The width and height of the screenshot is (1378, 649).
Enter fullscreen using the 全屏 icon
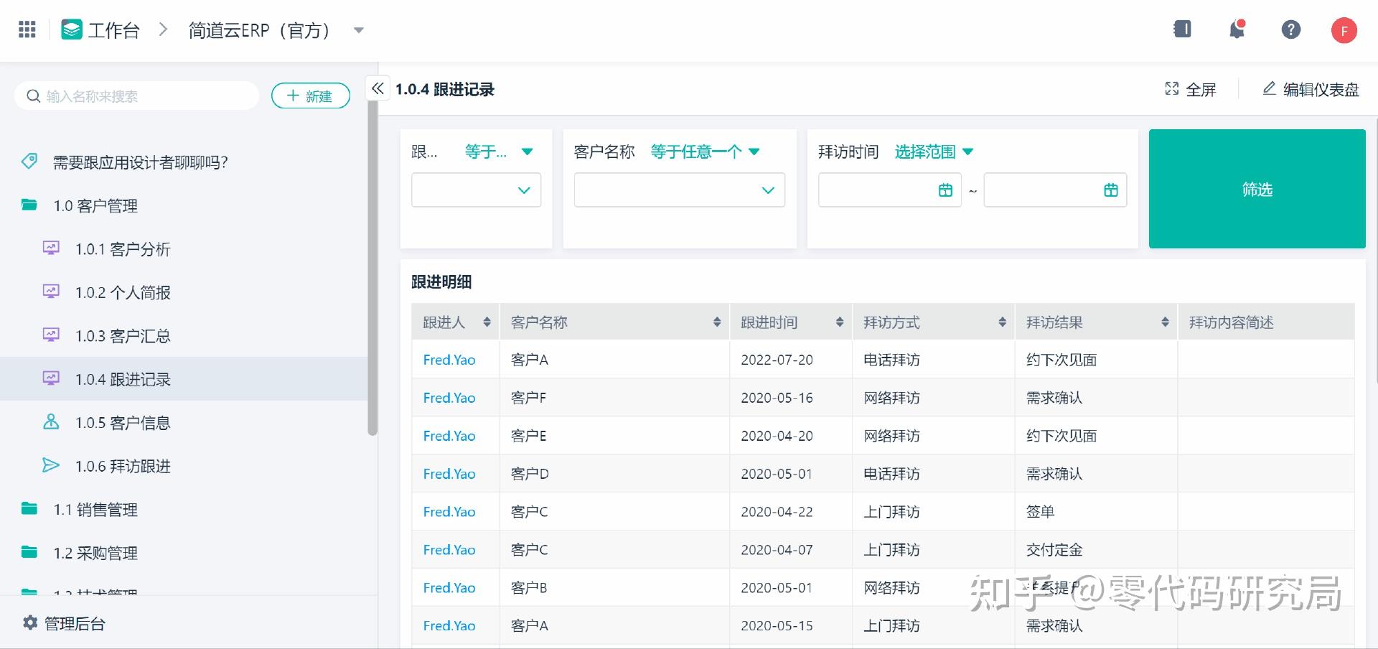[1172, 89]
